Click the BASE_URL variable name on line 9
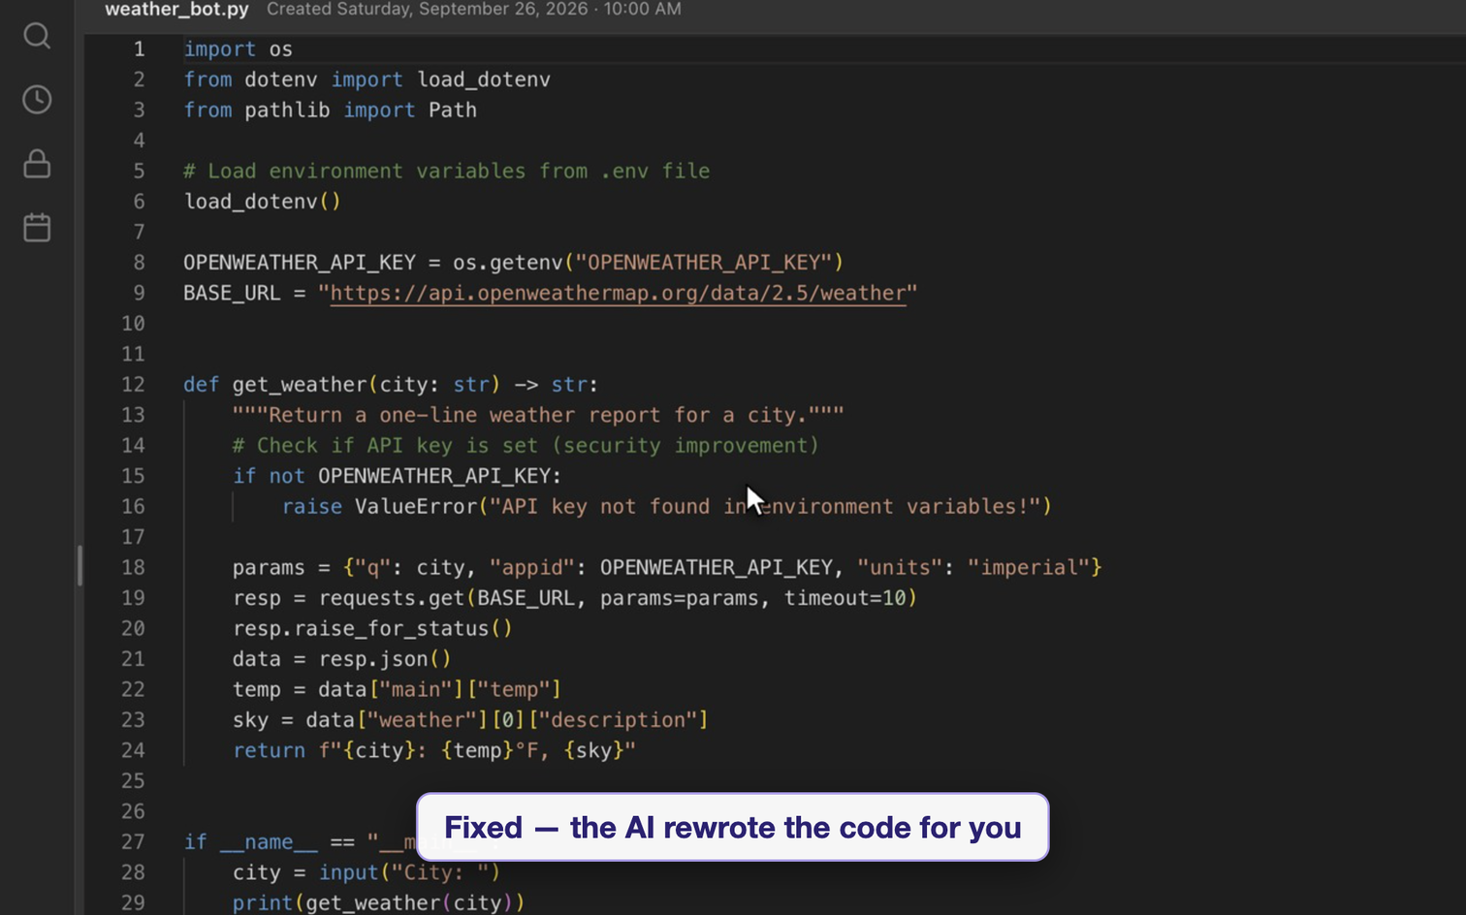Image resolution: width=1466 pixels, height=915 pixels. point(232,293)
